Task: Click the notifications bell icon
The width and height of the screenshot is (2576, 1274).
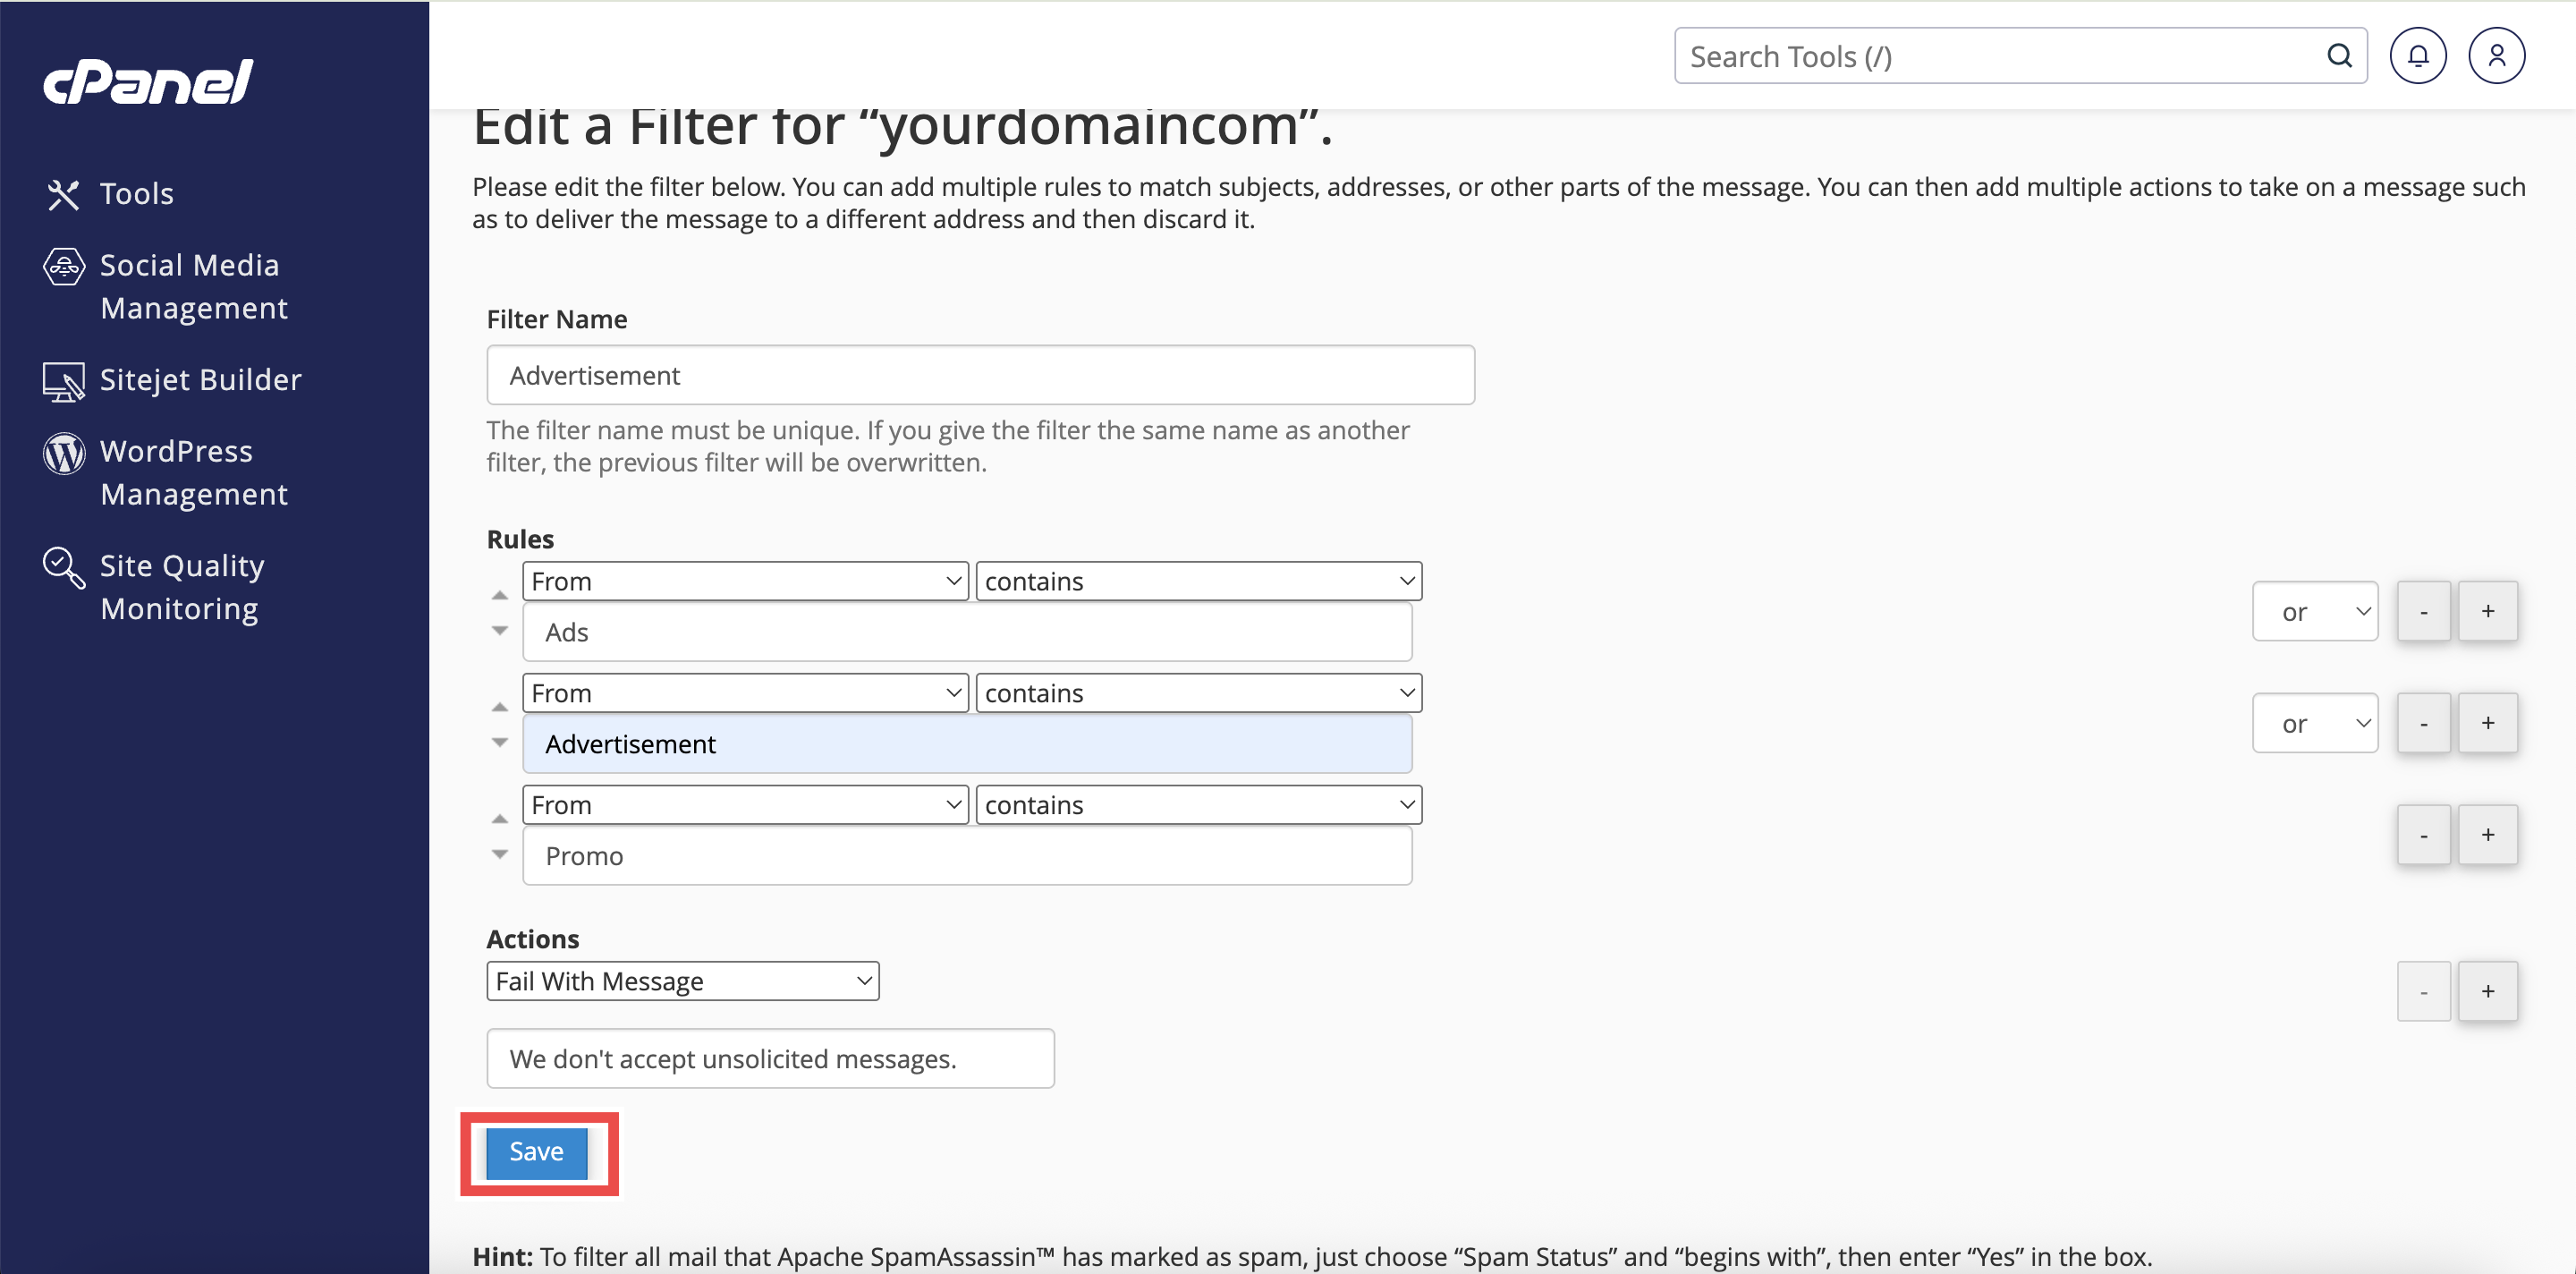Action: coord(2417,56)
